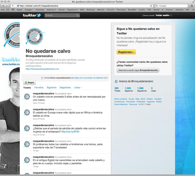This screenshot has width=195, height=176.
Task: Add bookmark with the plus button
Action: pyautogui.click(x=13, y=6)
